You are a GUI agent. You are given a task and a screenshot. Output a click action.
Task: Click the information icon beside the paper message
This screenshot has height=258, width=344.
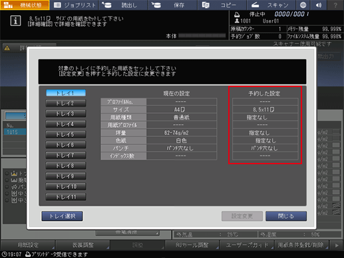[15, 21]
